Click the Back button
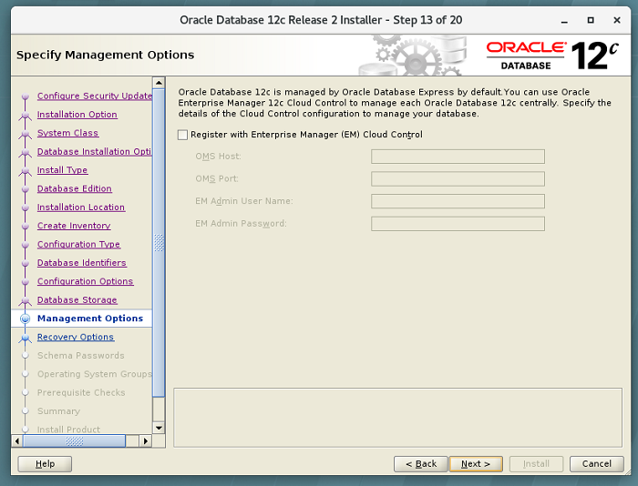This screenshot has width=638, height=486. click(421, 464)
